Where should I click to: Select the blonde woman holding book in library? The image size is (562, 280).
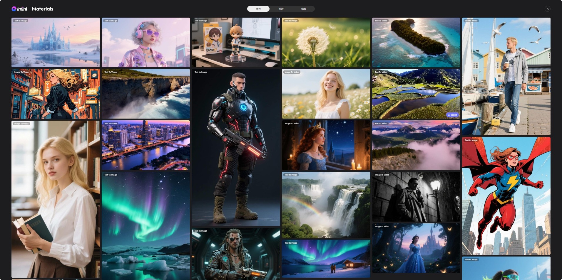pyautogui.click(x=56, y=199)
